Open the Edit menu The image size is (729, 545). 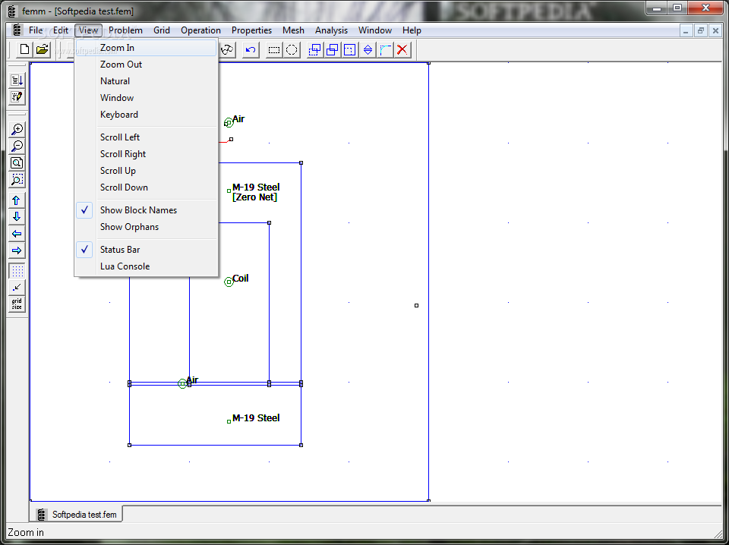tap(61, 30)
